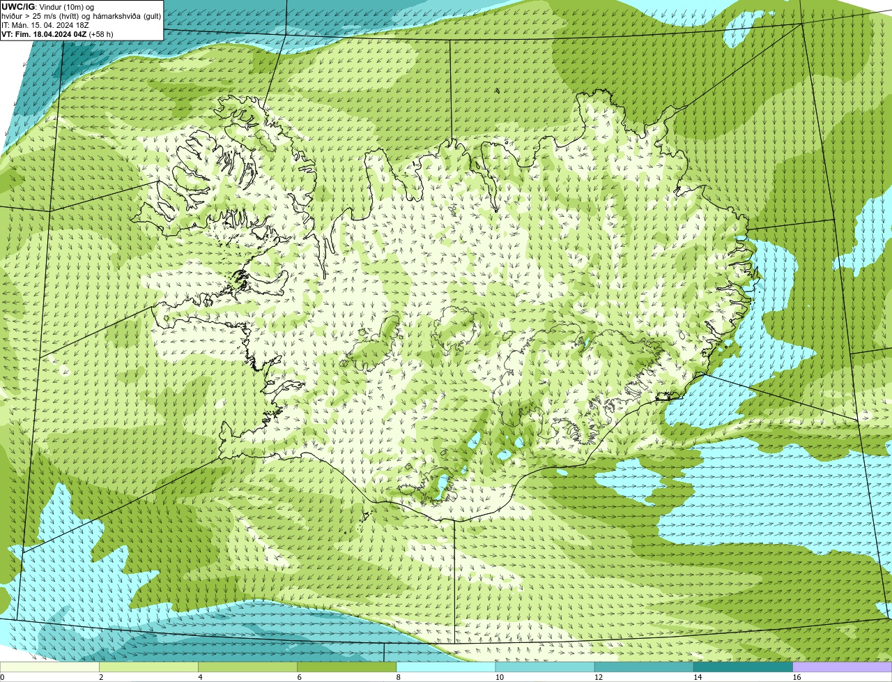The height and width of the screenshot is (682, 892).
Task: Click the 8–10 m/s light cyan legend swatch
Action: 446,667
